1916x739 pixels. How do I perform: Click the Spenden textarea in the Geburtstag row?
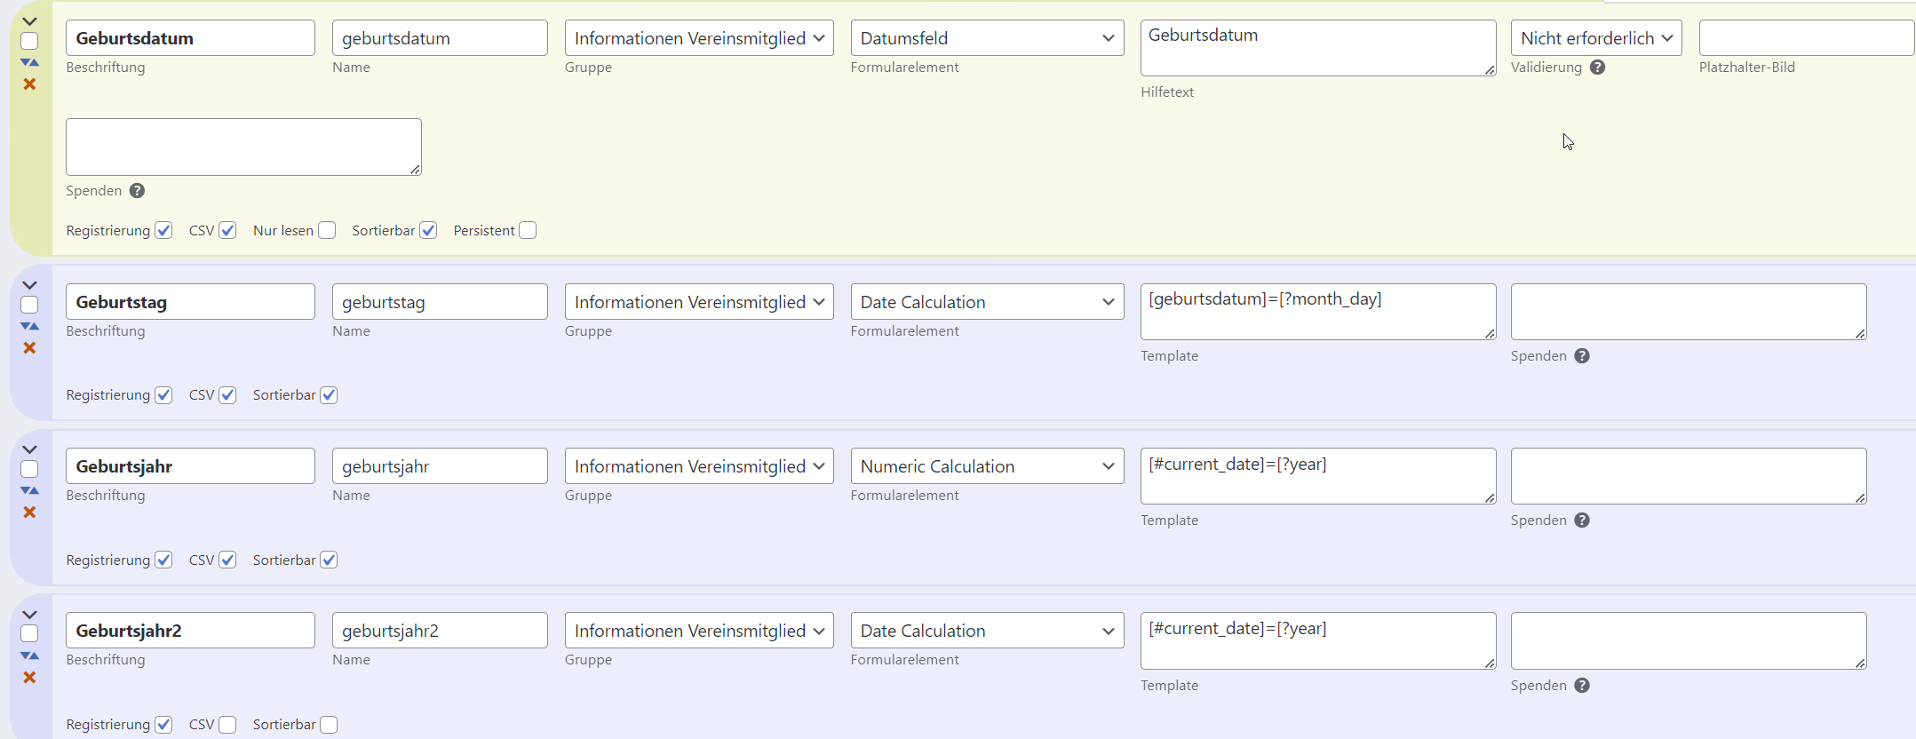(x=1689, y=312)
